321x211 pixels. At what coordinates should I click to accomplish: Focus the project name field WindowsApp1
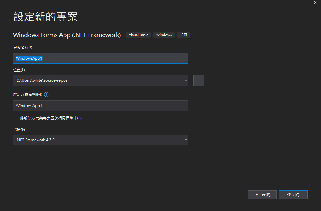coord(101,58)
